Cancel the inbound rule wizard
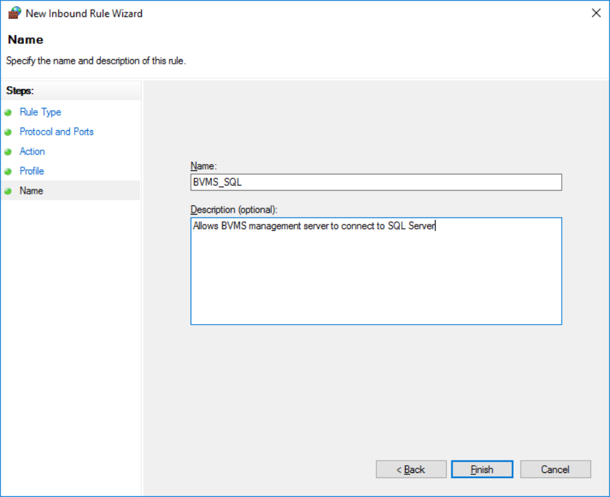This screenshot has height=497, width=610. (555, 469)
